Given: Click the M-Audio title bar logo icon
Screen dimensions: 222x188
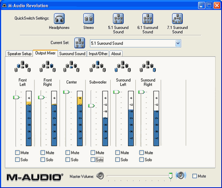Looking at the screenshot, I should click(4, 6).
